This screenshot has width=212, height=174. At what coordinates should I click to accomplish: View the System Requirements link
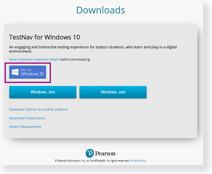tap(25, 127)
